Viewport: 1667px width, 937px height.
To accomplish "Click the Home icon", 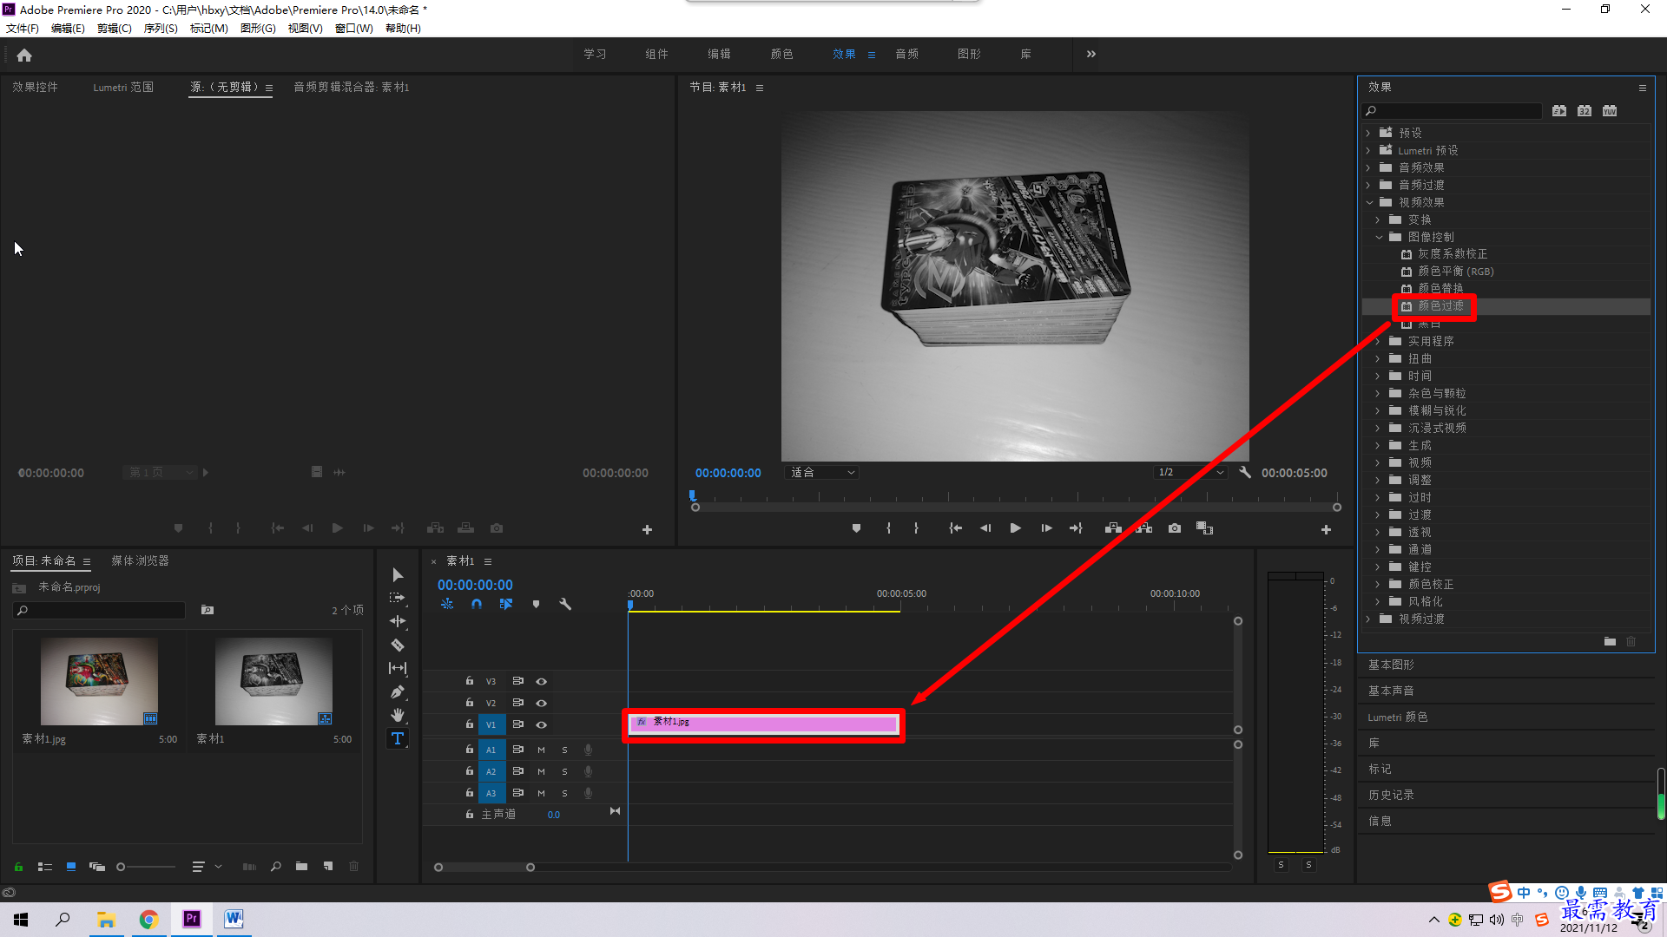I will click(24, 55).
